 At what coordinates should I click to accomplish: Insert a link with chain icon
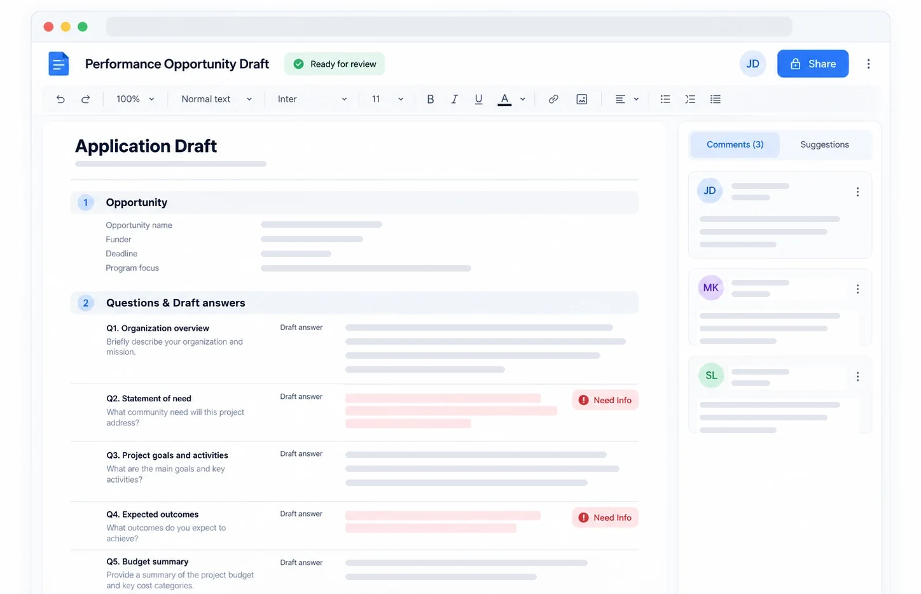pos(553,99)
